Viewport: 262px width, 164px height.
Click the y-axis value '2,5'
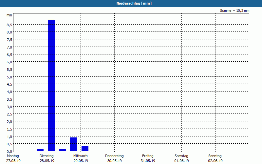[x=9, y=114]
